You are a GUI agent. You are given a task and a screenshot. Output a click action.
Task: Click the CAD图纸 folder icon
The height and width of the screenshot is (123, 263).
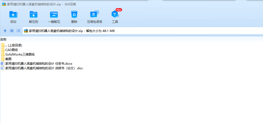click(3, 50)
